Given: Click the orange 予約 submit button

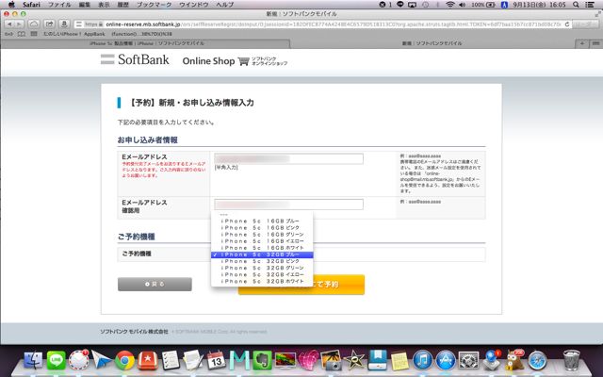Looking at the screenshot, I should pos(301,285).
